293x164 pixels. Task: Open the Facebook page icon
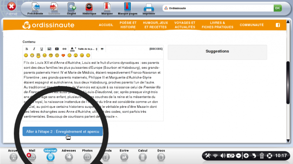click(278, 25)
